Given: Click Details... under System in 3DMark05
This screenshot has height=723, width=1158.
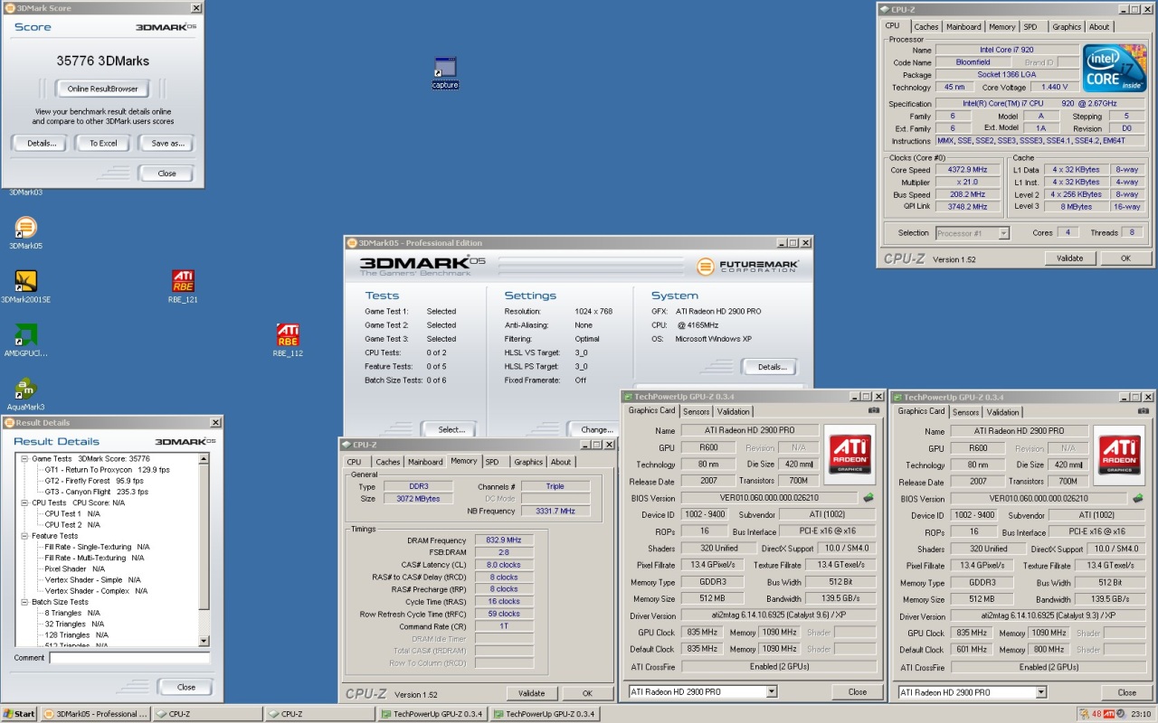Looking at the screenshot, I should [x=771, y=367].
